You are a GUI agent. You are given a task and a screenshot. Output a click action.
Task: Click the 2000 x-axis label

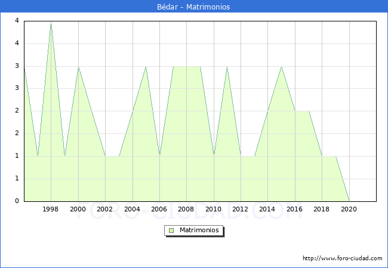[78, 209]
